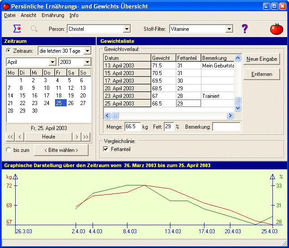This screenshot has height=248, width=289.
Task: Click the Gewicht column header
Action: pyautogui.click(x=163, y=58)
